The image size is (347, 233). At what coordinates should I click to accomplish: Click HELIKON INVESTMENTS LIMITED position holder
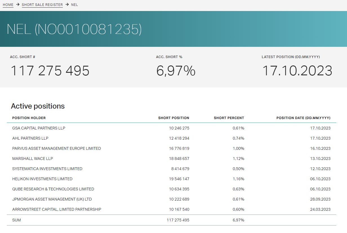pos(42,179)
